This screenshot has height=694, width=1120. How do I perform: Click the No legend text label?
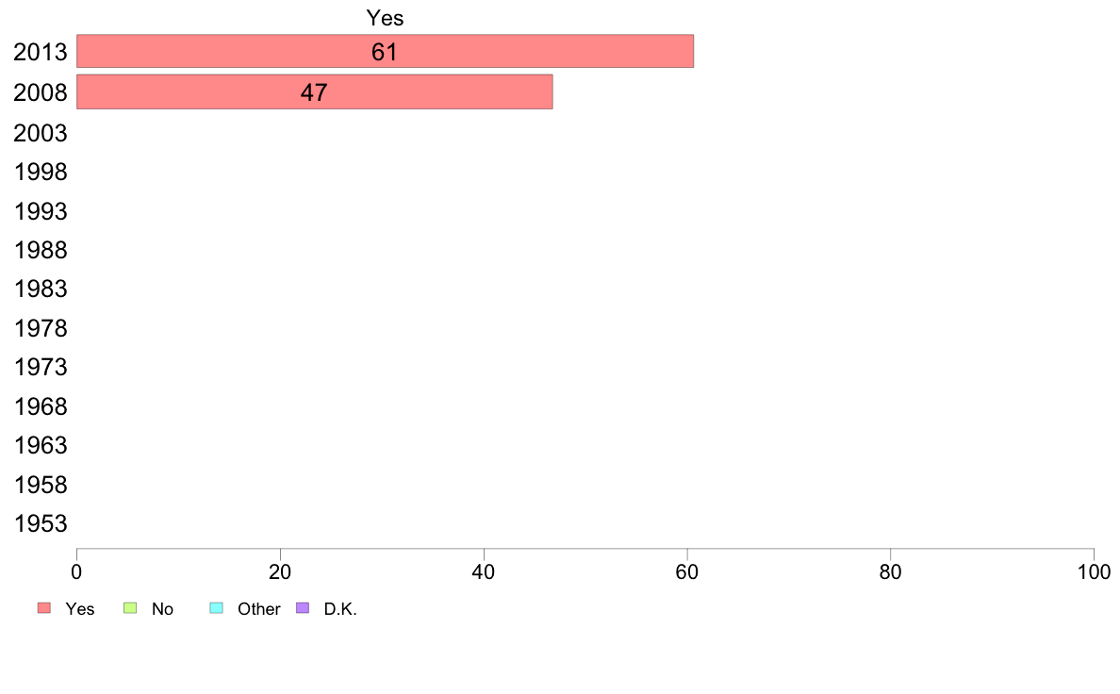[x=162, y=609]
